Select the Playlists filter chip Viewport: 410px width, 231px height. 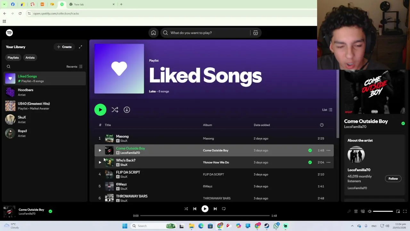pyautogui.click(x=13, y=57)
